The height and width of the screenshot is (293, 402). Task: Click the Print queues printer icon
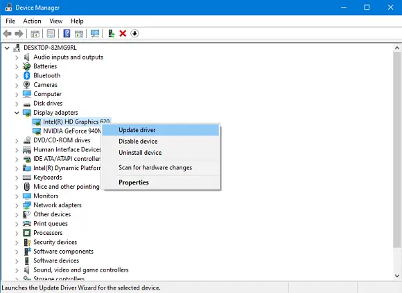pos(26,224)
